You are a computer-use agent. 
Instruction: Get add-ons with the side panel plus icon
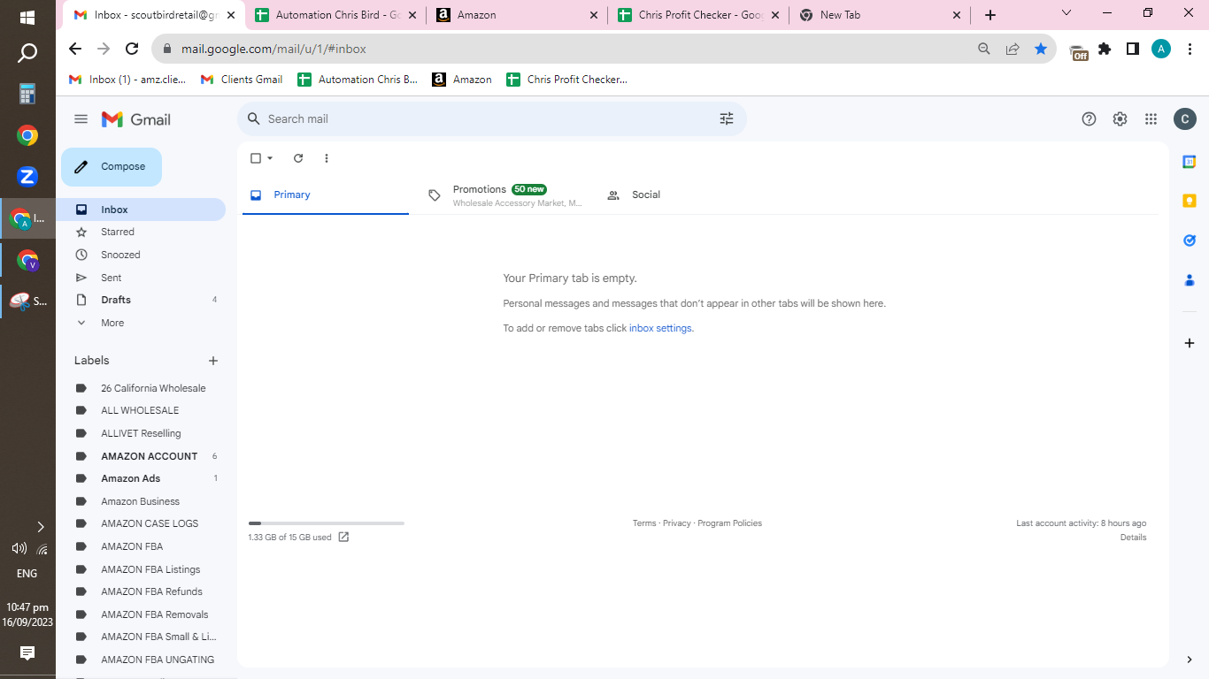coord(1190,343)
